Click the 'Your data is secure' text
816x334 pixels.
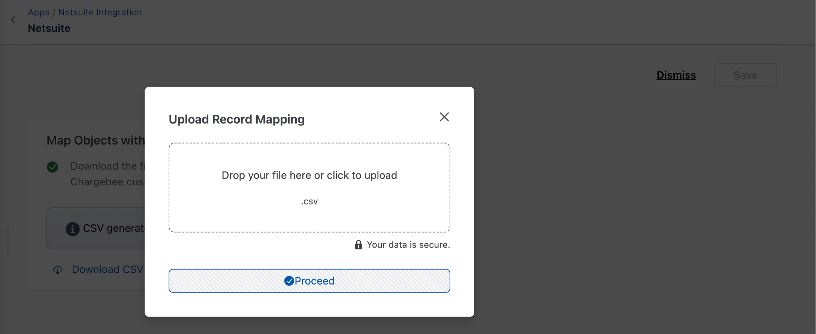click(x=408, y=245)
